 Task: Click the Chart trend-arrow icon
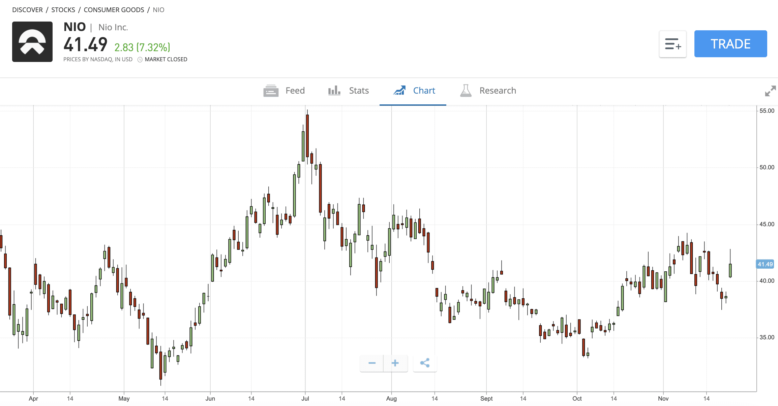tap(400, 90)
